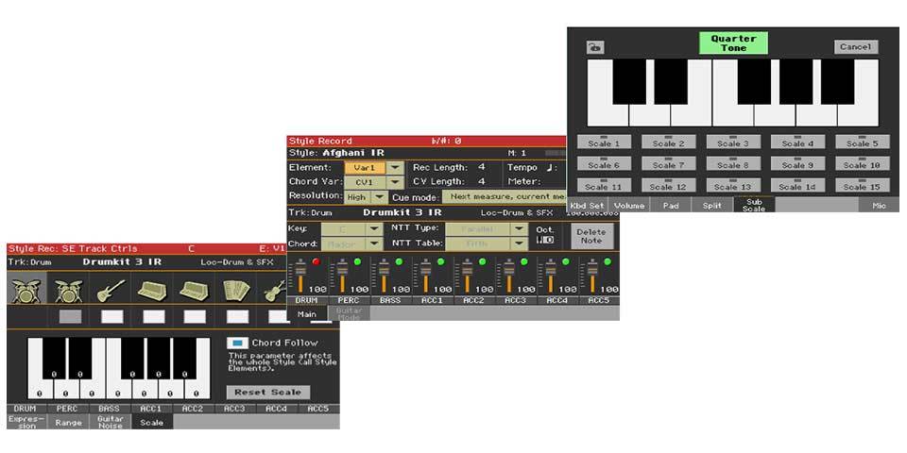Select the bass guitar track icon
The width and height of the screenshot is (907, 453).
coord(110,291)
